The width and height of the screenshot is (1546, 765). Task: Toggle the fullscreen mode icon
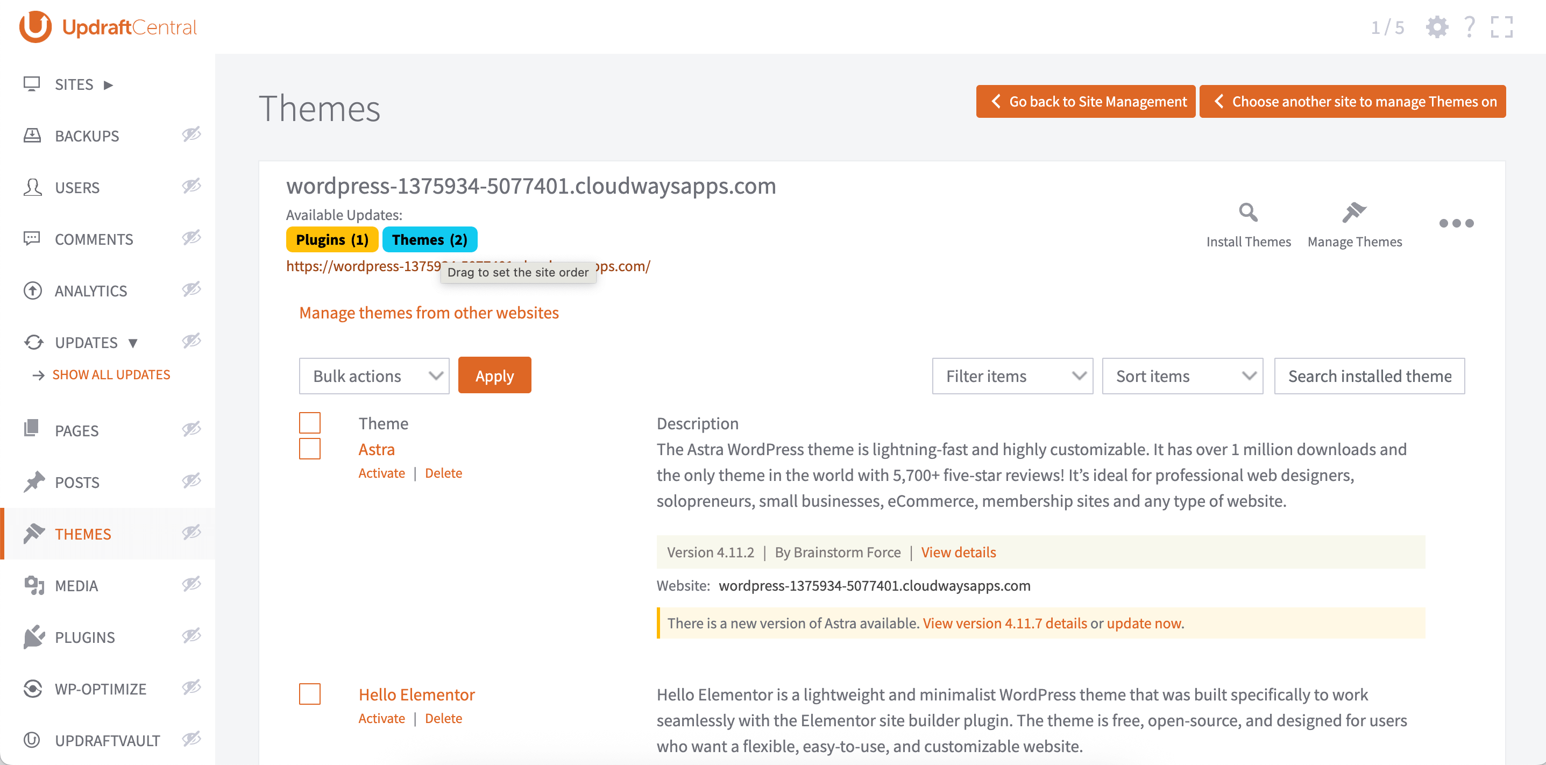tap(1501, 27)
